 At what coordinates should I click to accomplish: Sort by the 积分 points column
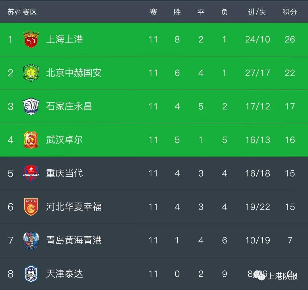tap(290, 12)
